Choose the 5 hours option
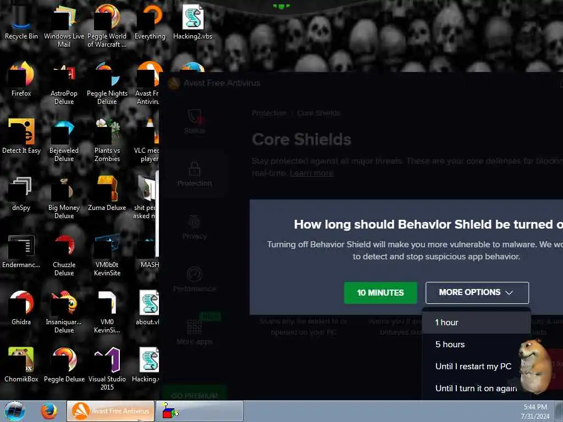 click(476, 345)
